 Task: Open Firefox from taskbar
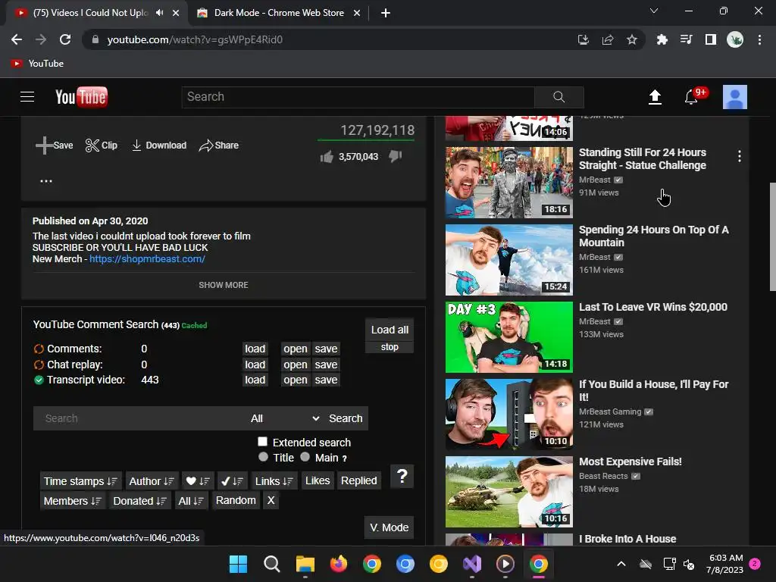339,564
